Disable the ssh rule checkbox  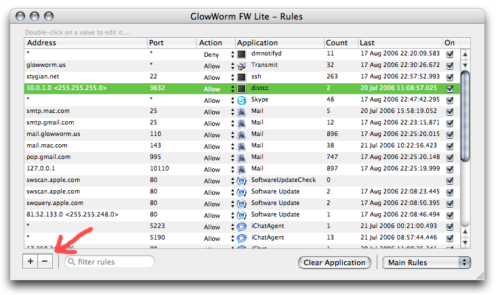click(450, 77)
